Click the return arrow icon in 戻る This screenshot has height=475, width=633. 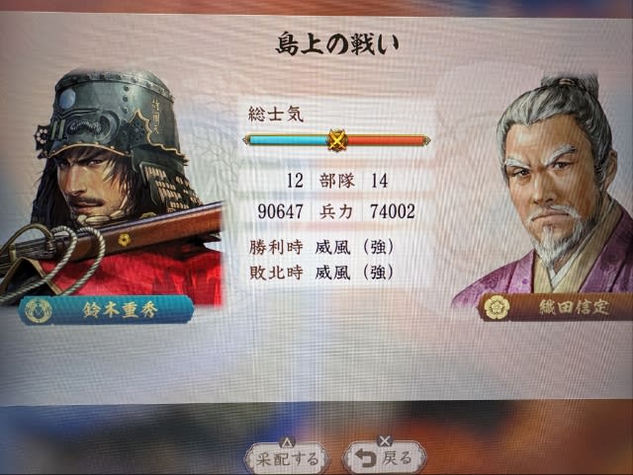coord(366,458)
